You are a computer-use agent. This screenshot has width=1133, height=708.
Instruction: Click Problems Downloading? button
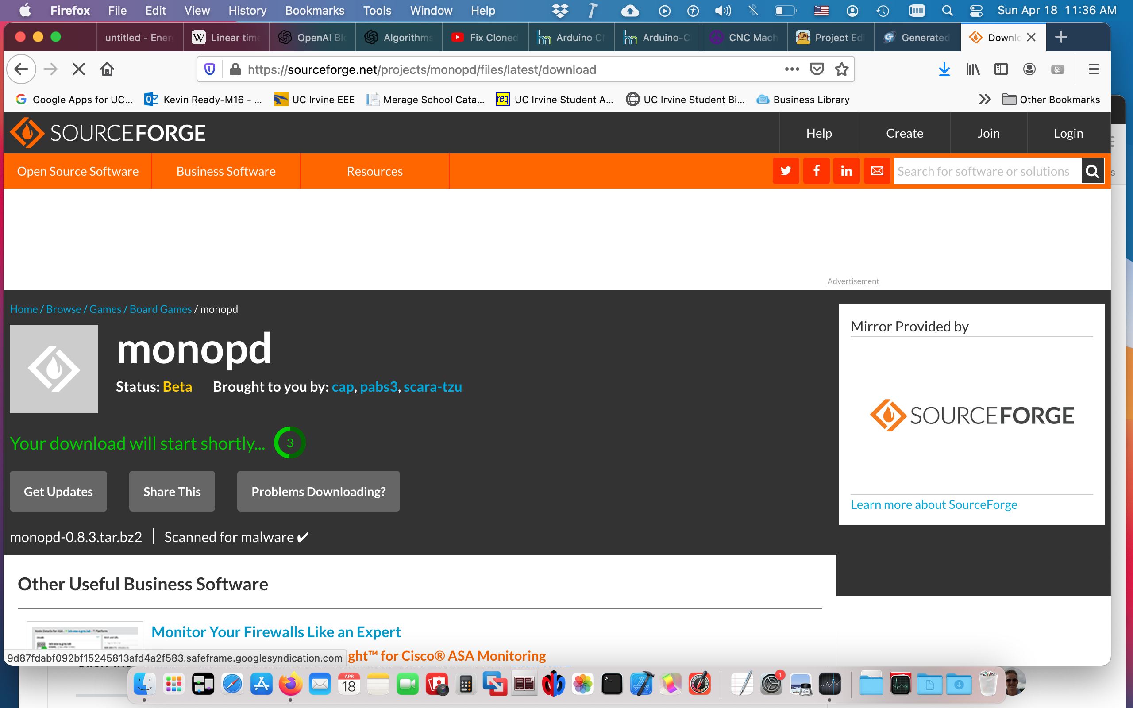[318, 491]
